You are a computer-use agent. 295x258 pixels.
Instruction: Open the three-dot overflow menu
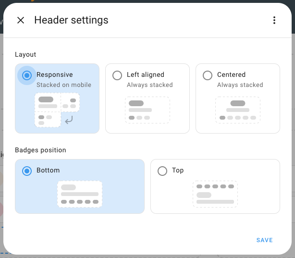(274, 20)
